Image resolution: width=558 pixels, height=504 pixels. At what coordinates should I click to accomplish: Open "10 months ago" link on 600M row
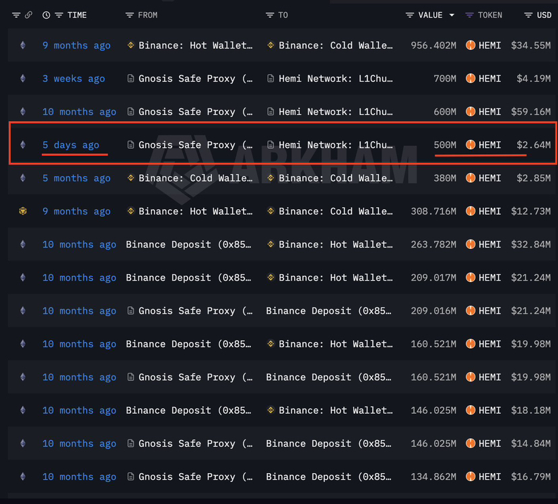pos(79,112)
